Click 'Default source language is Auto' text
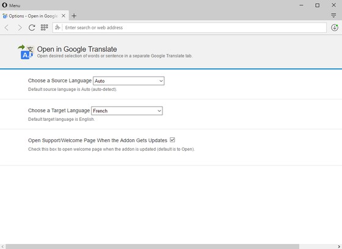The width and height of the screenshot is (342, 249). tap(73, 89)
